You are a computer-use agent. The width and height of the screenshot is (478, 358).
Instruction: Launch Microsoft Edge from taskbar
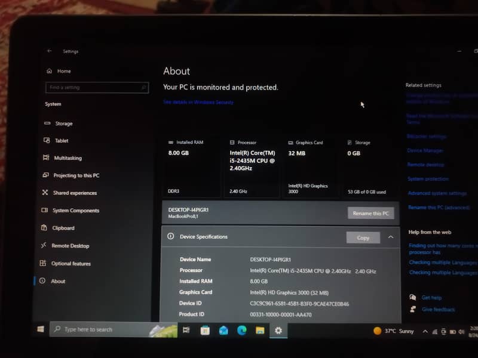[242, 331]
